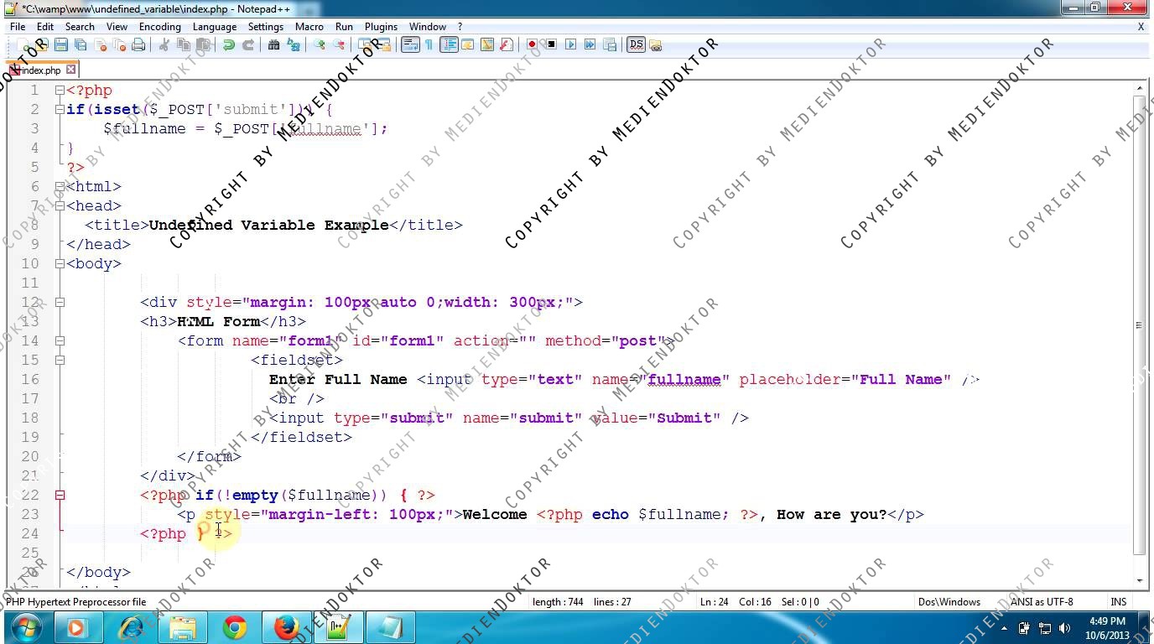Open Find dialog via binoculars icon
The width and height of the screenshot is (1154, 644).
click(273, 45)
